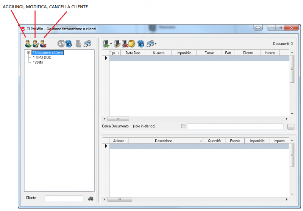Print the customer list
Screen dimensions: 303x211
coord(87,44)
